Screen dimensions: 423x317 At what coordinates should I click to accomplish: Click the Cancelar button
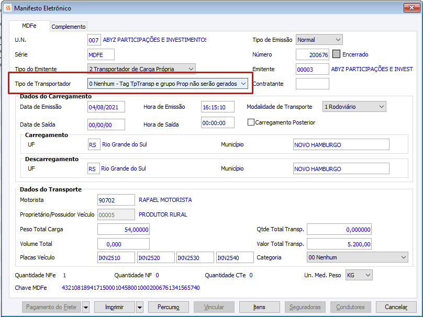click(x=396, y=307)
